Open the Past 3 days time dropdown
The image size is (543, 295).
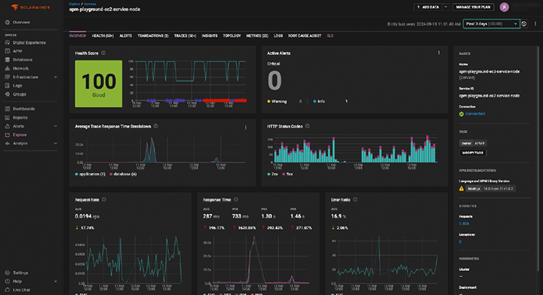coord(492,24)
